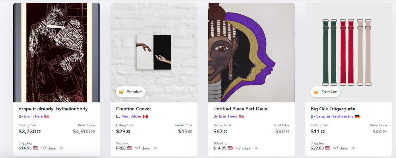Screen dimensions: 396x158
Task: Click the Premium badge on Creation Canvas
Action: pyautogui.click(x=131, y=92)
